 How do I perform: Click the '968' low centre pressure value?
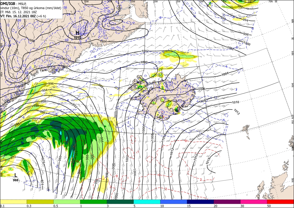coord(16,180)
